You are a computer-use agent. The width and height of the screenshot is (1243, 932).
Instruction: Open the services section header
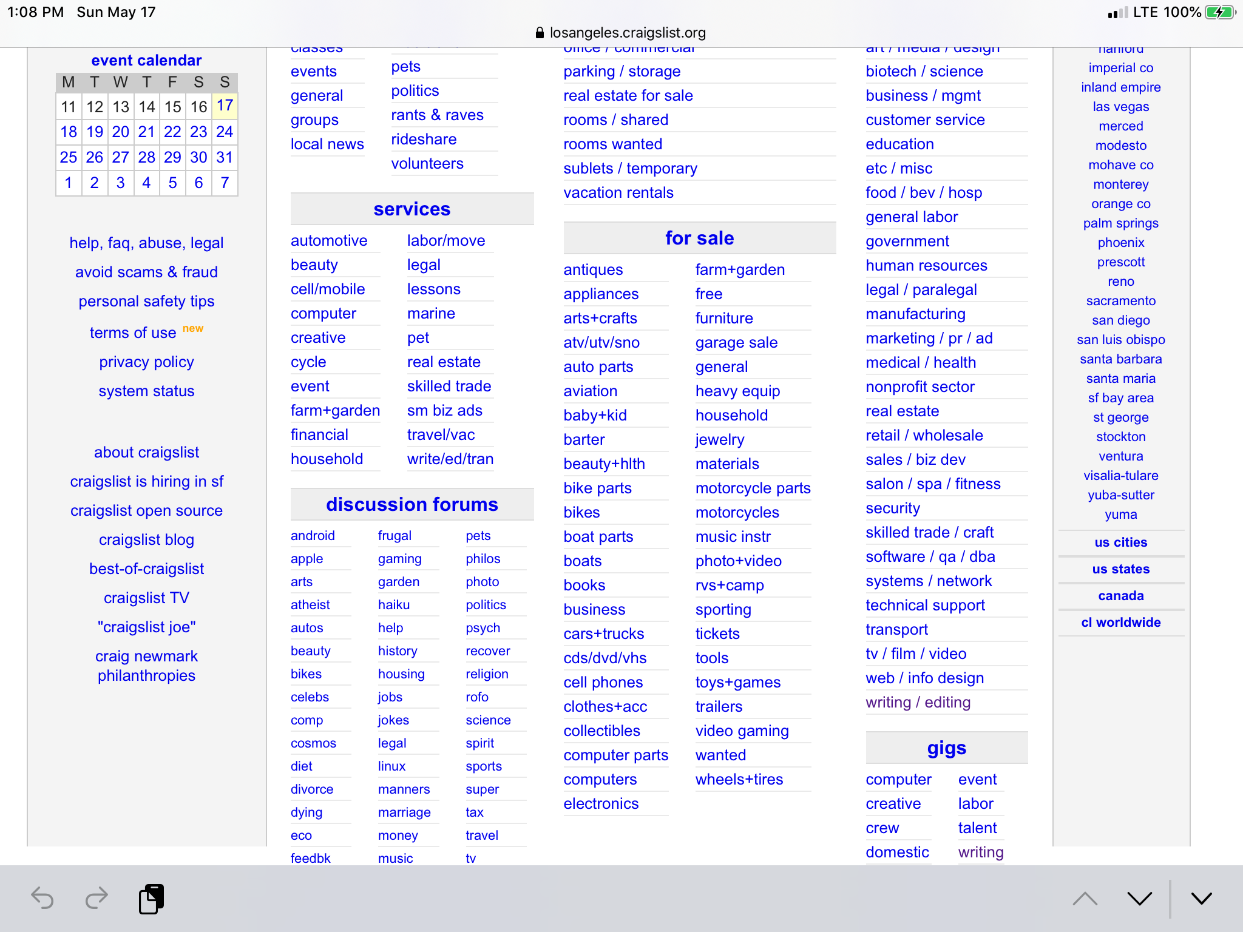click(x=412, y=209)
